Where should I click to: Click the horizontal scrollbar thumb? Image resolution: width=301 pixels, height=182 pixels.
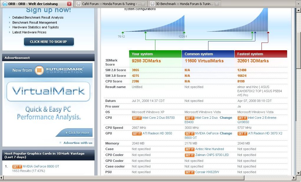tap(124, 178)
